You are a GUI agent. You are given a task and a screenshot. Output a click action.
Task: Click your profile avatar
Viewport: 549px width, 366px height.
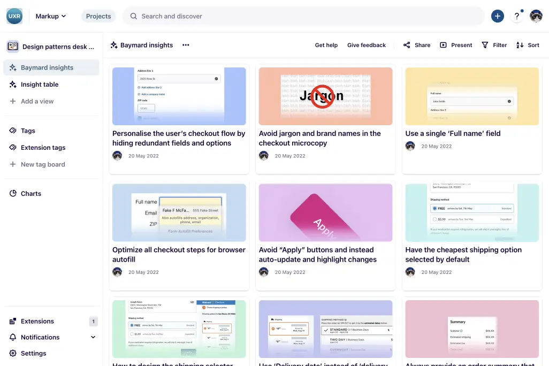click(536, 16)
